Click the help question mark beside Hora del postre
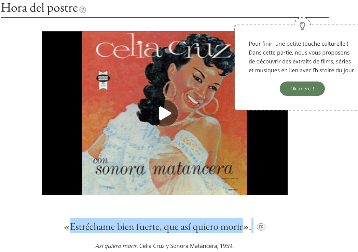The width and height of the screenshot is (358, 252). point(83,10)
